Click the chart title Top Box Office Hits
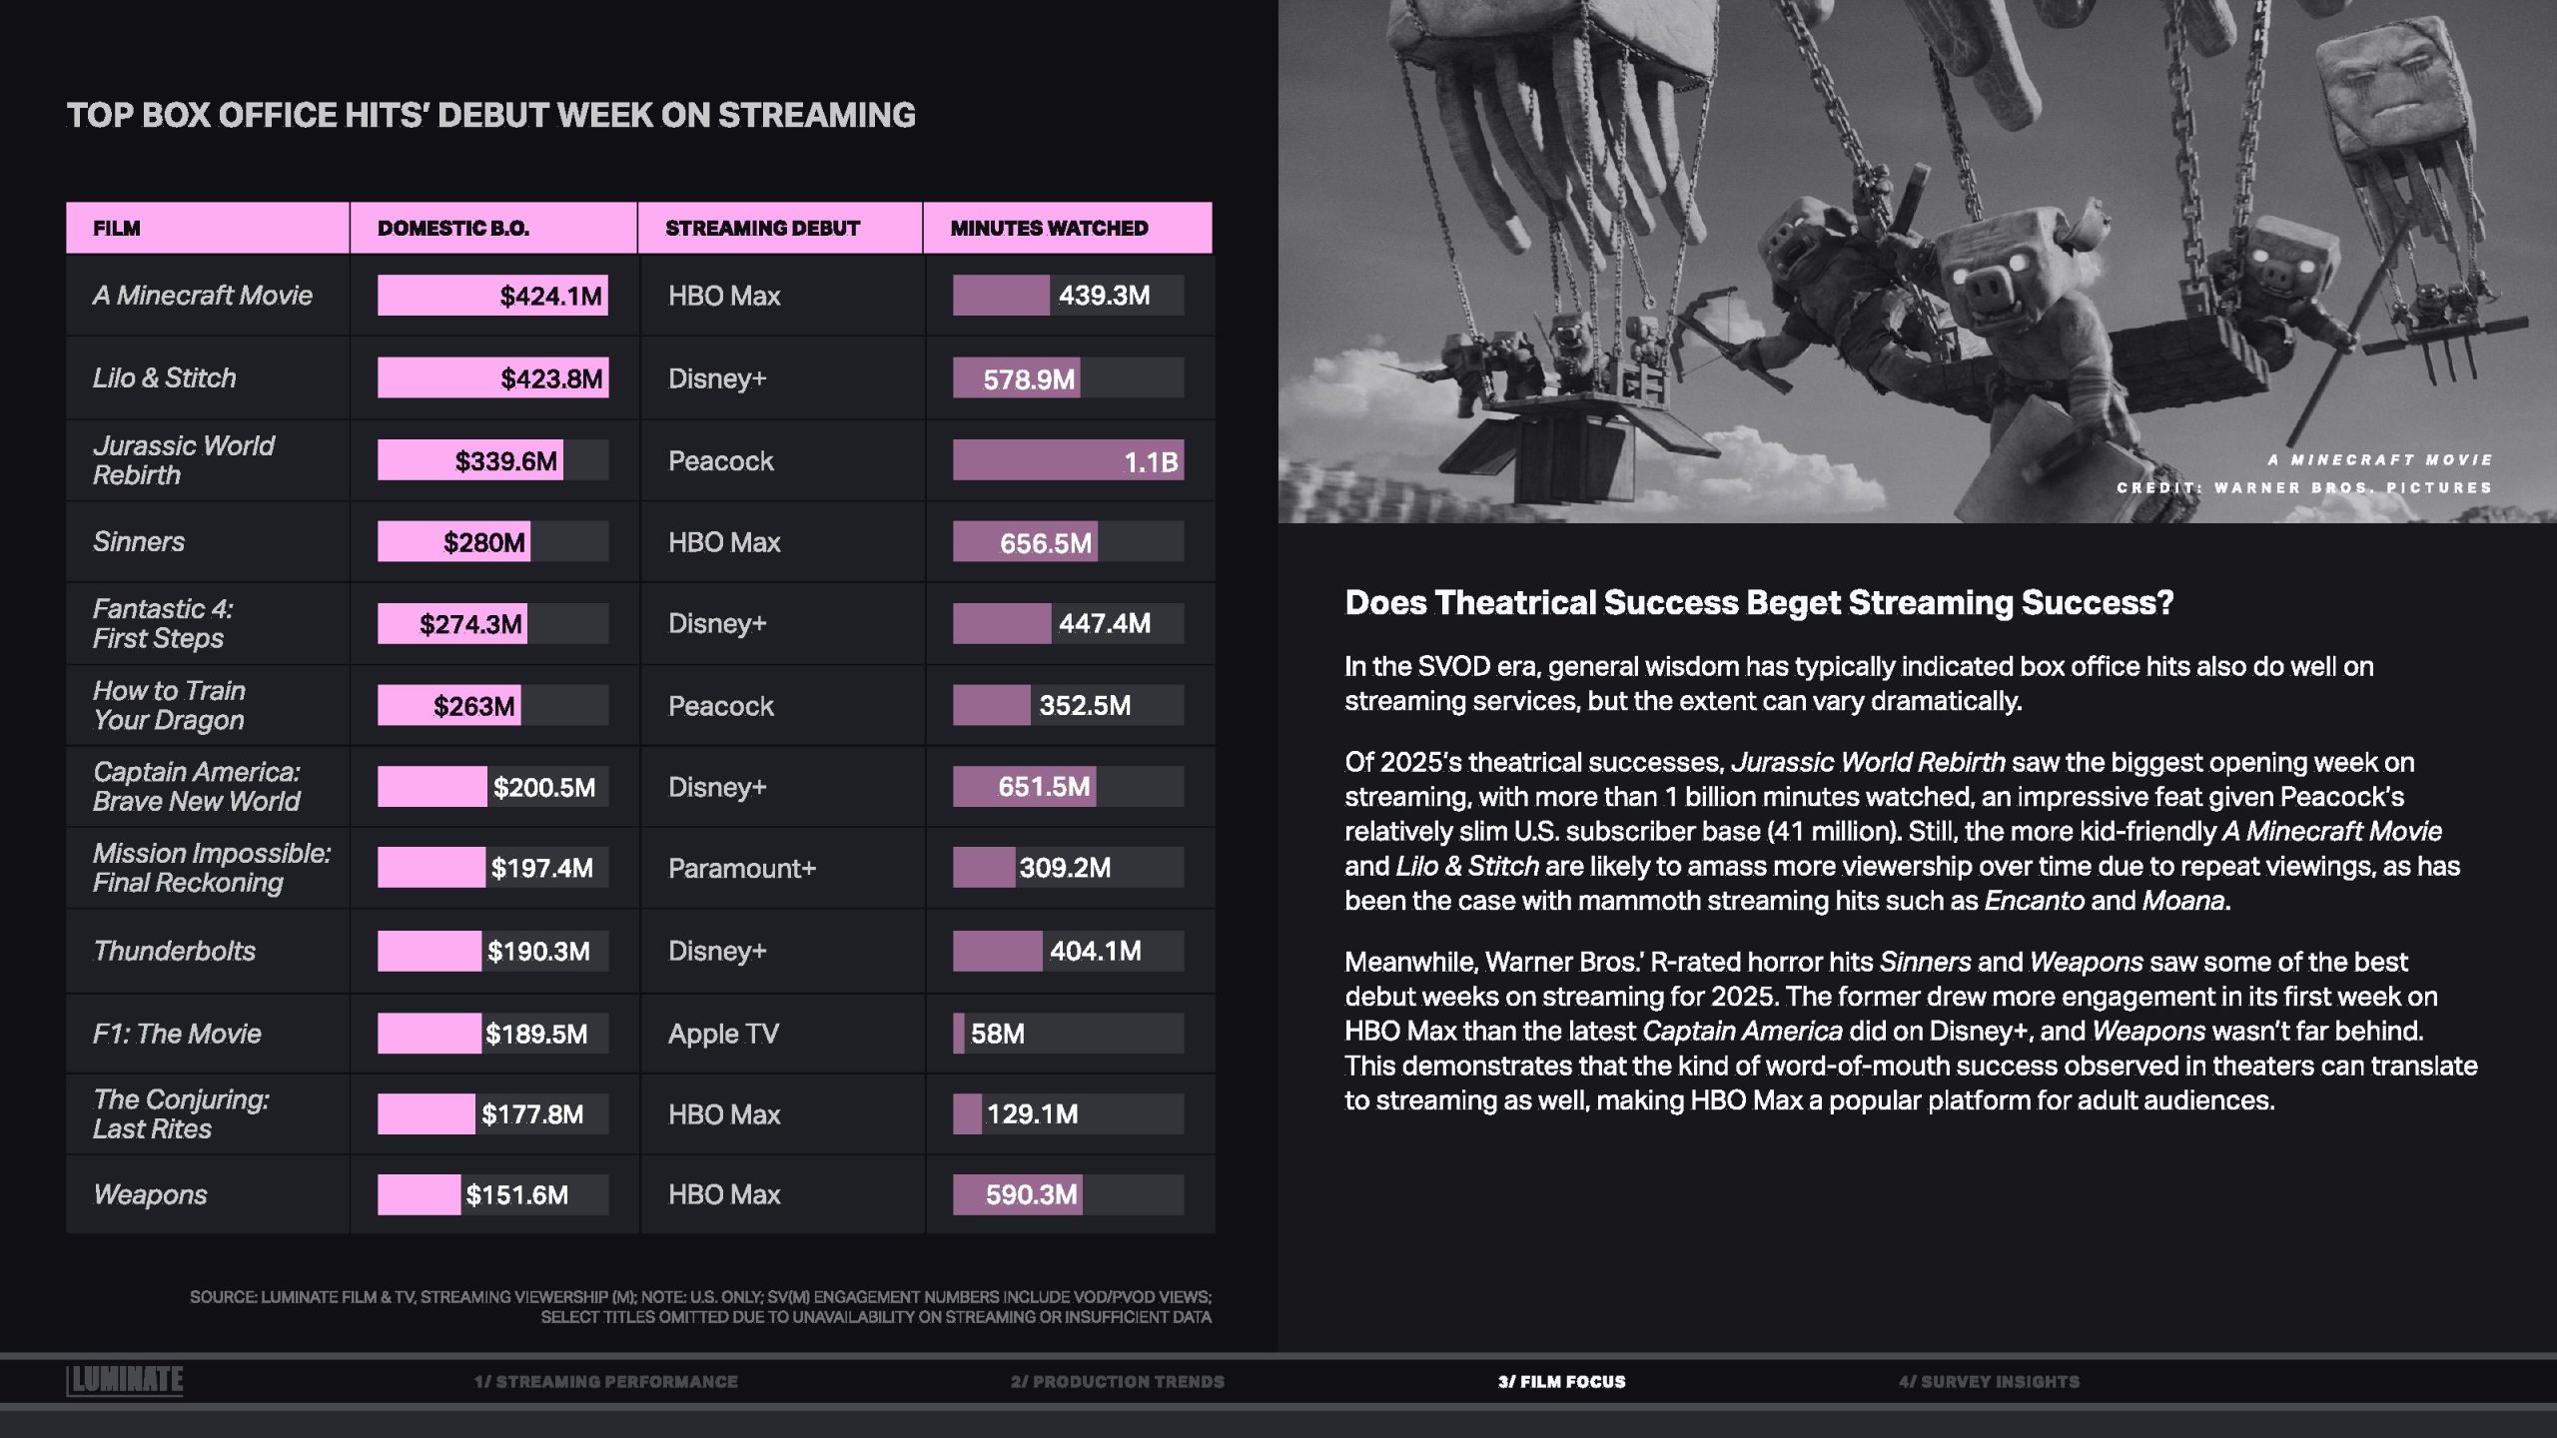The width and height of the screenshot is (2557, 1438). [x=490, y=115]
